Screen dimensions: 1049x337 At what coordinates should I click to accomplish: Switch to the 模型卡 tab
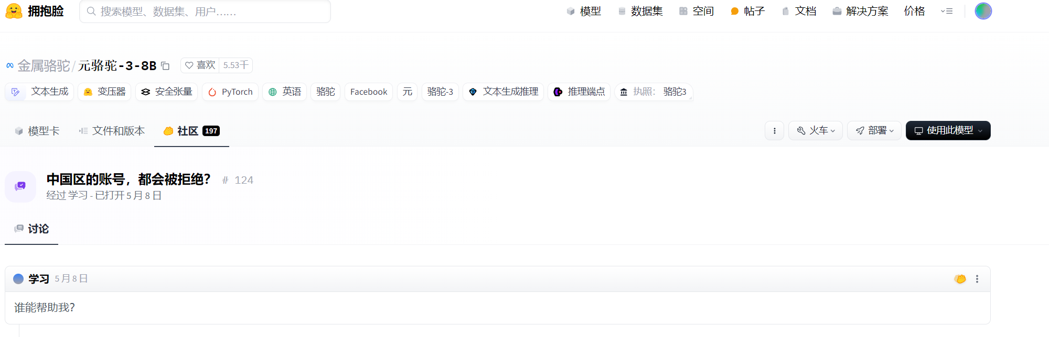point(37,131)
